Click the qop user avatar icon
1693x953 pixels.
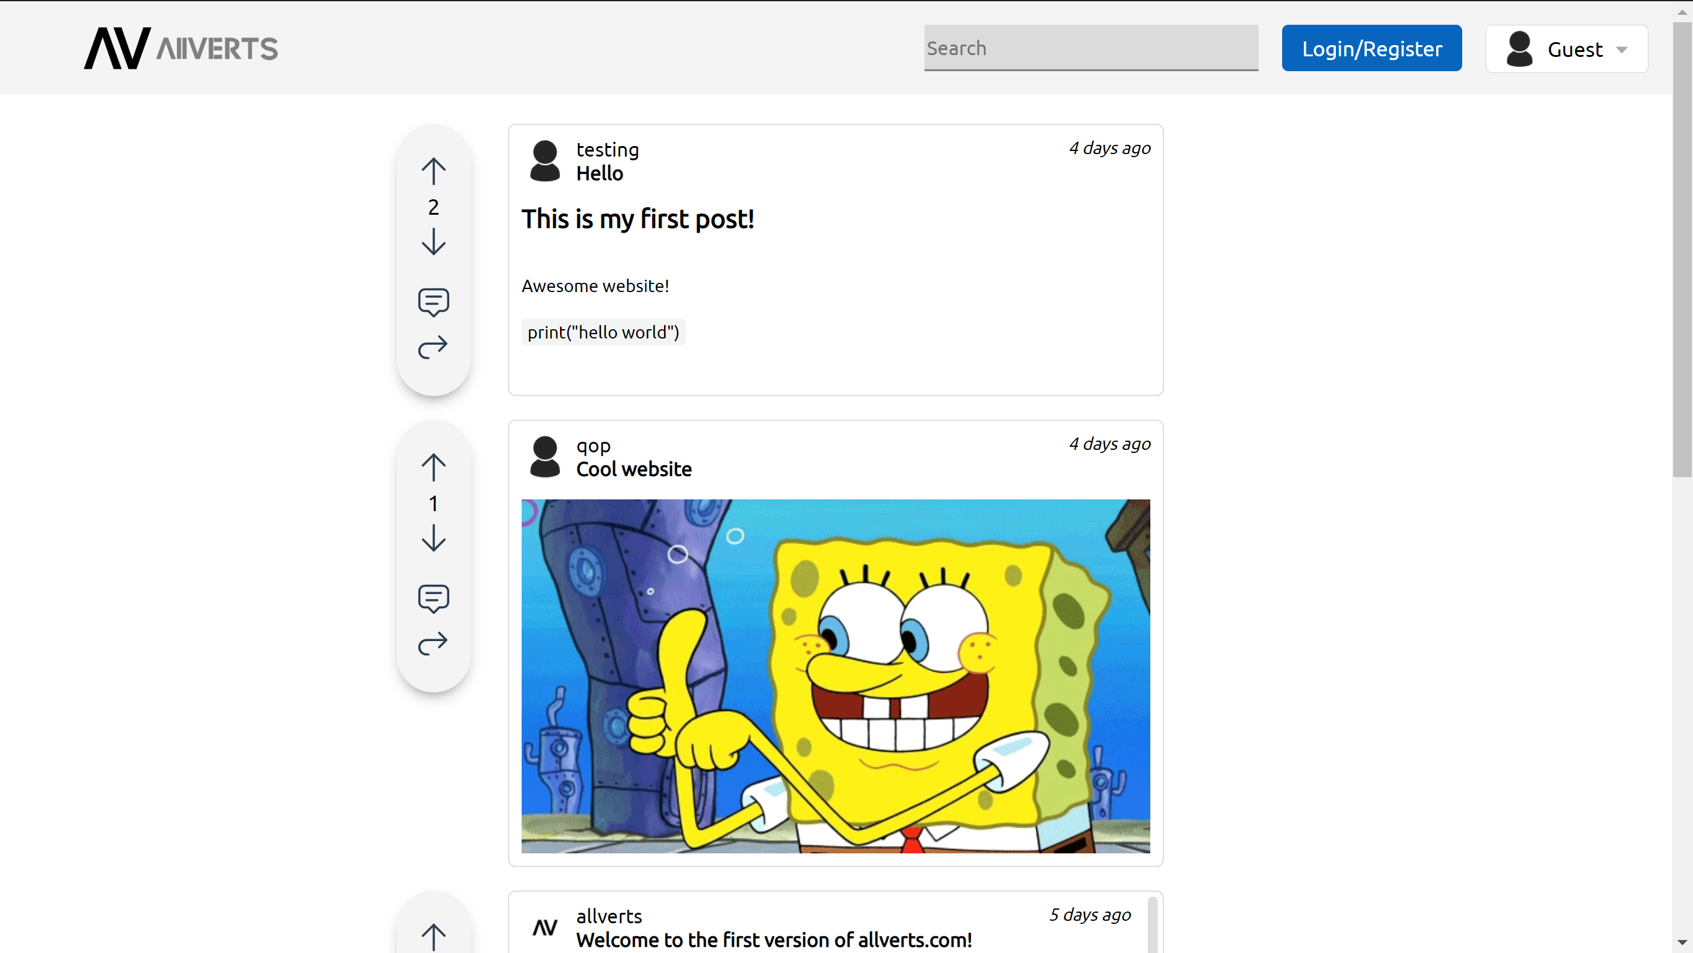(x=545, y=456)
